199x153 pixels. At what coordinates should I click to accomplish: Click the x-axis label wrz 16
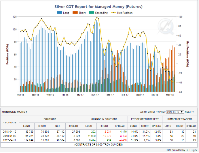click(x=50, y=95)
